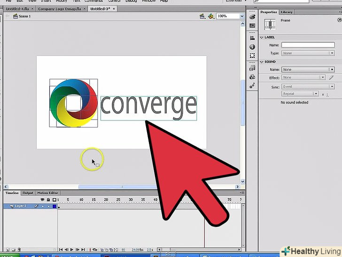Screen dimensions: 342x257
Task: Click the label Name input field
Action: (x=308, y=45)
